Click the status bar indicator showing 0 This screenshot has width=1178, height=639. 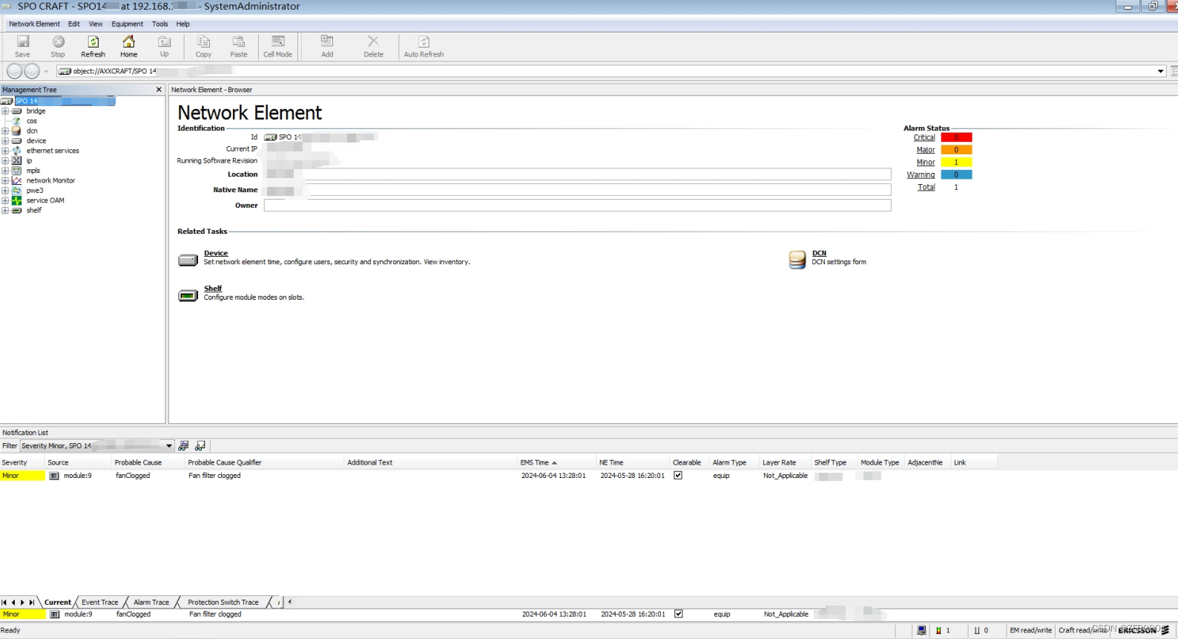click(981, 630)
